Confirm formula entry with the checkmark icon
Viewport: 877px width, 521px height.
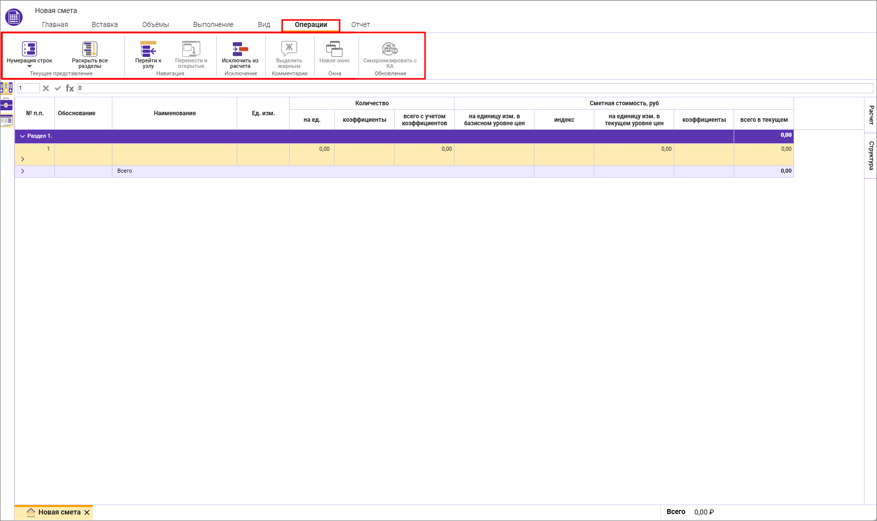tap(58, 88)
